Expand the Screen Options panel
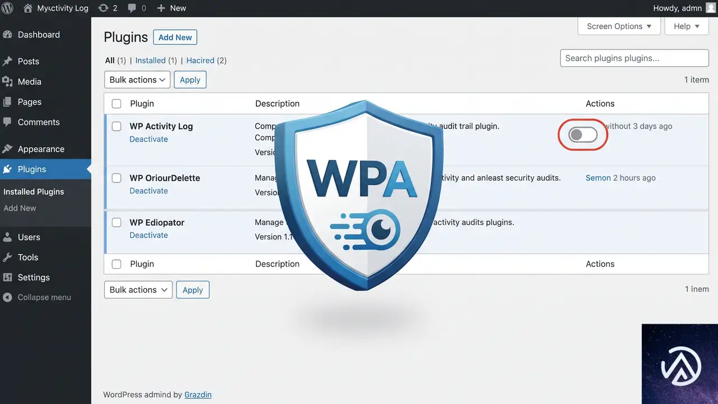Image resolution: width=718 pixels, height=404 pixels. click(619, 26)
